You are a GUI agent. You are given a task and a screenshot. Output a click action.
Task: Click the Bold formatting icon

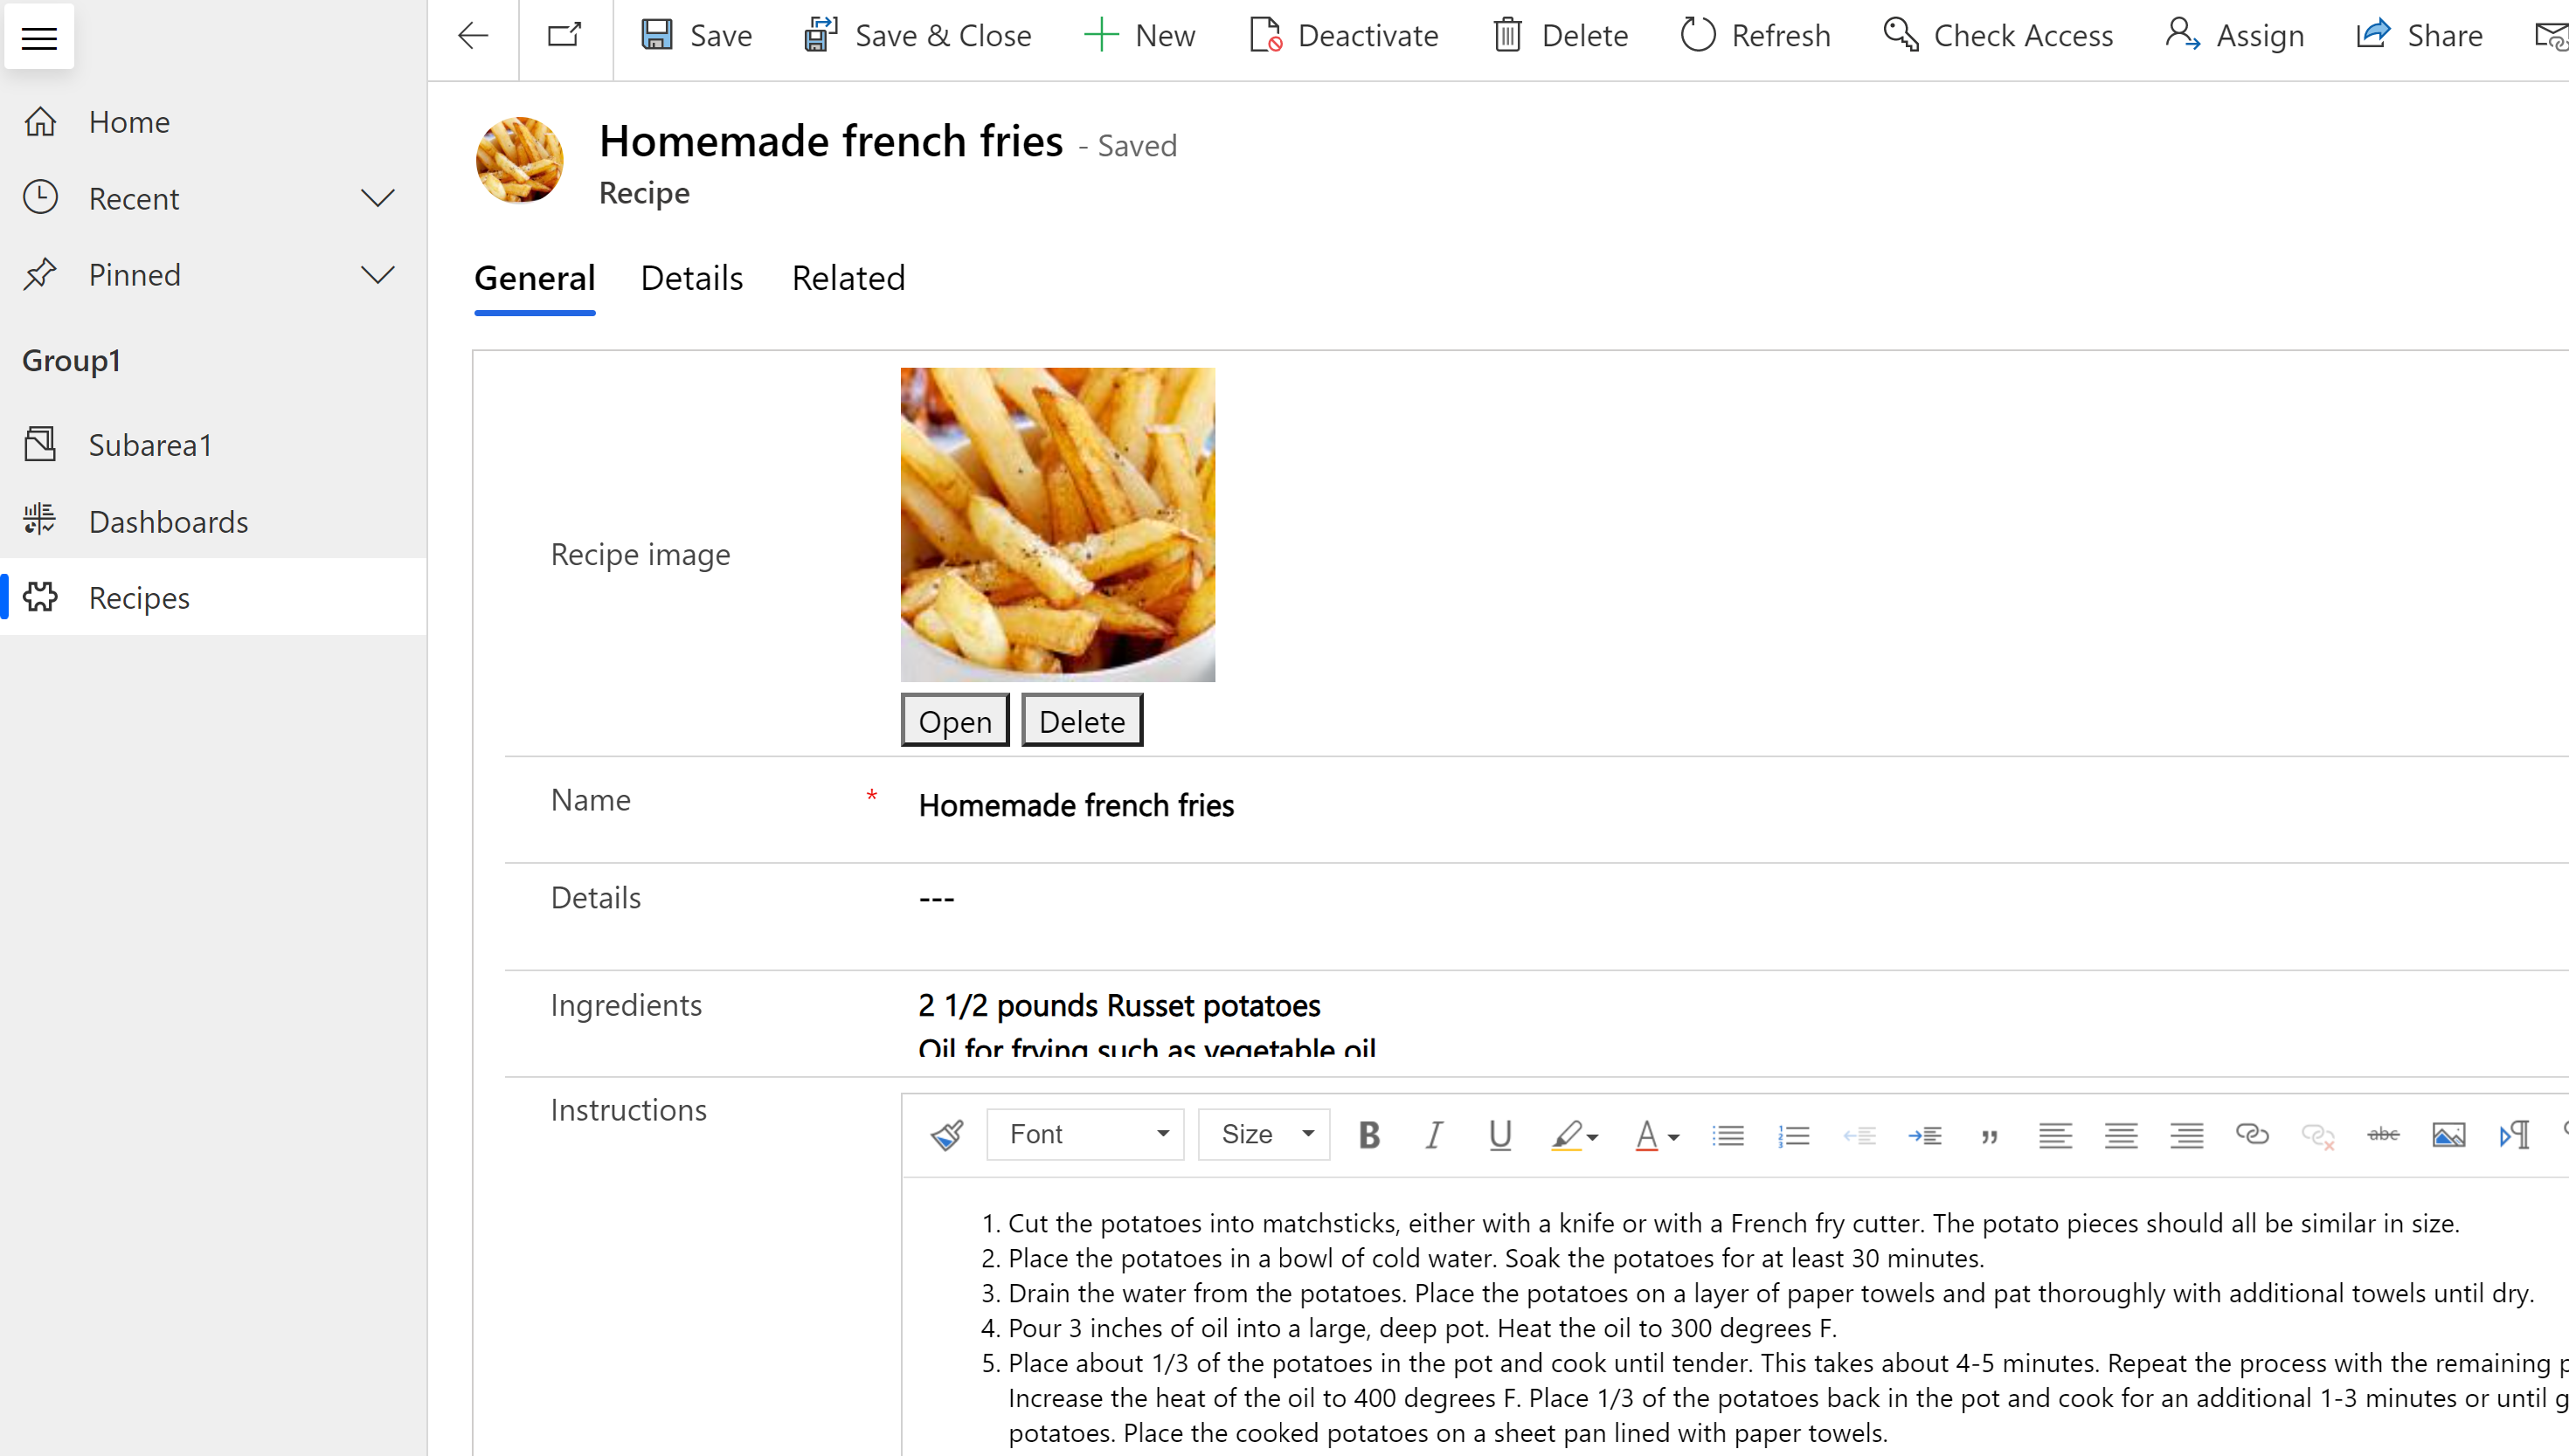(1369, 1134)
